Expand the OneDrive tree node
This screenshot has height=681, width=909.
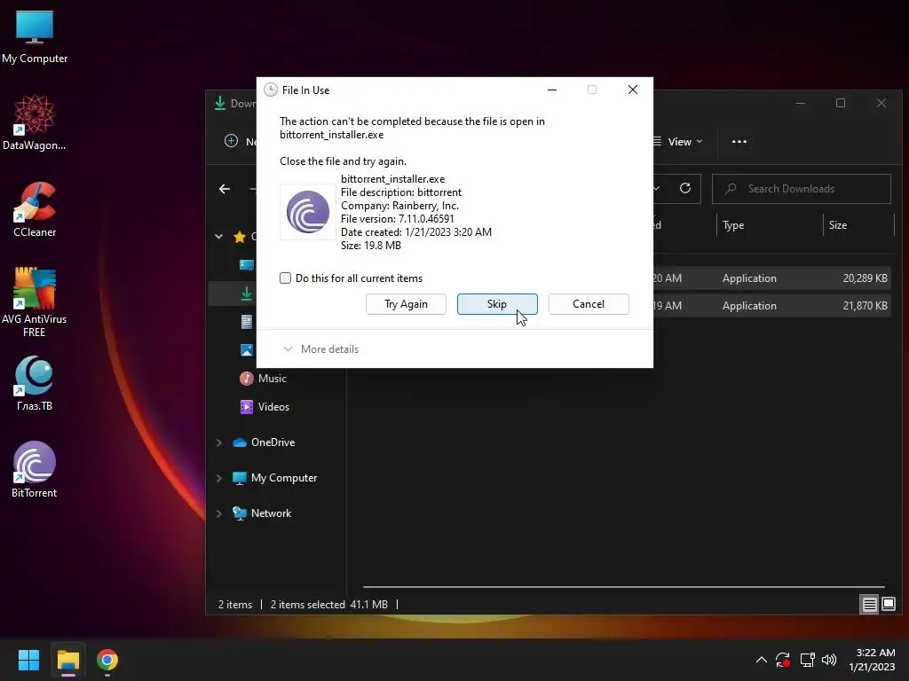[x=219, y=442]
